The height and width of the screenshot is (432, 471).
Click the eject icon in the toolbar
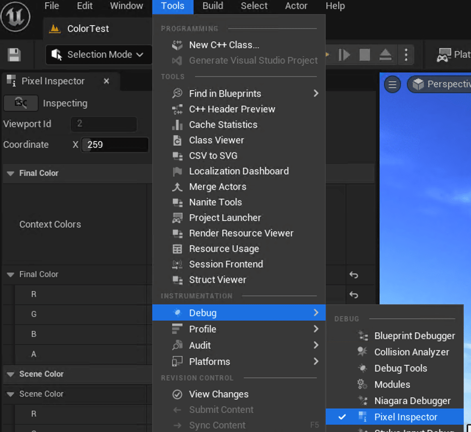click(385, 55)
